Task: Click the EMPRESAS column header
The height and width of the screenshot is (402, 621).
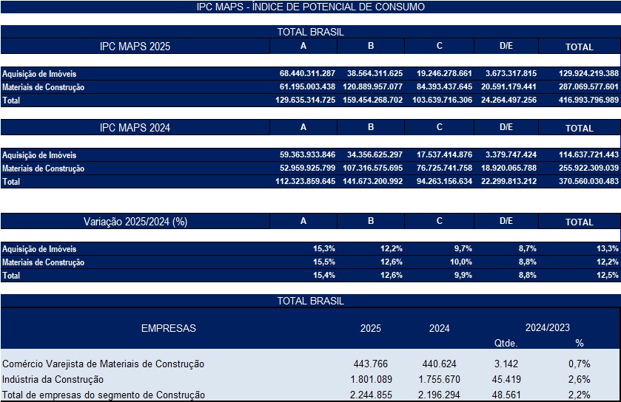Action: [x=169, y=328]
